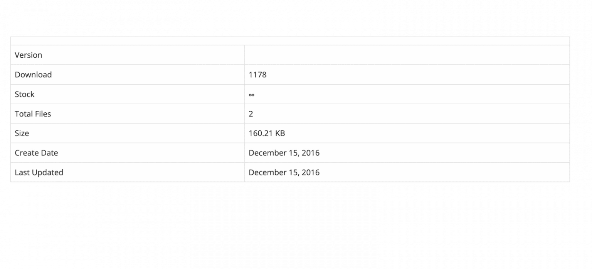Click the word Files in Total Files label
Image resolution: width=592 pixels, height=269 pixels.
pyautogui.click(x=42, y=114)
